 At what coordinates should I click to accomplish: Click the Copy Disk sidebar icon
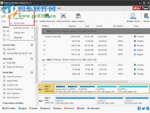[4, 49]
